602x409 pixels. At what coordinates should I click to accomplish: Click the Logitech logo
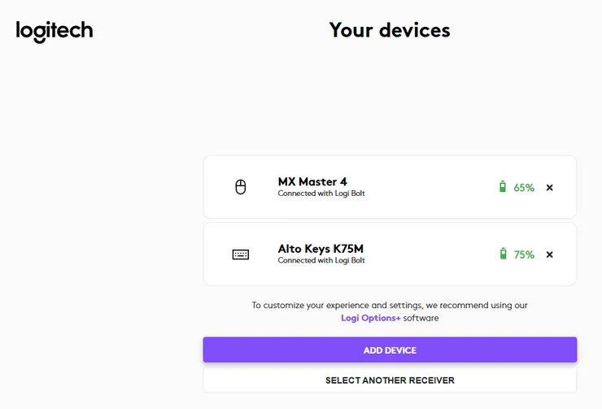pyautogui.click(x=55, y=31)
